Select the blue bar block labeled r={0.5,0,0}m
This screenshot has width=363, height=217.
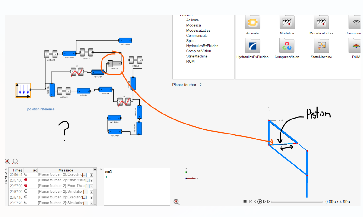[x=125, y=40]
